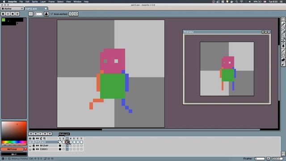Viewport: 286px width, 161px height.
Task: Select the Rectangular Marquee tool
Action: tap(283, 19)
